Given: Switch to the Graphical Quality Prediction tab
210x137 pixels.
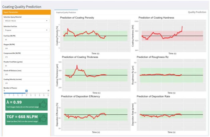Looking at the screenshot, I should click(x=66, y=13).
